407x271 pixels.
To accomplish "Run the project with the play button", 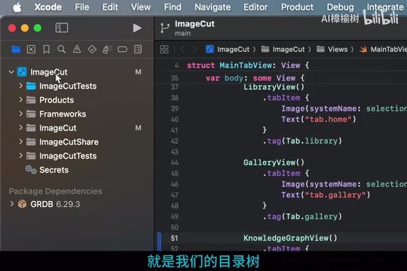I will 137,28.
